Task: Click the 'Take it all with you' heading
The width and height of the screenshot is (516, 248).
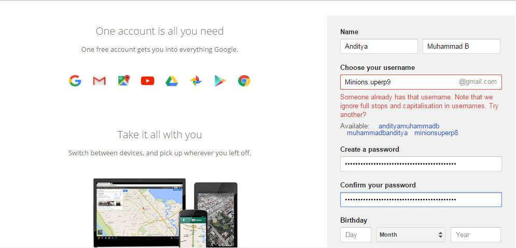Action: (x=160, y=135)
